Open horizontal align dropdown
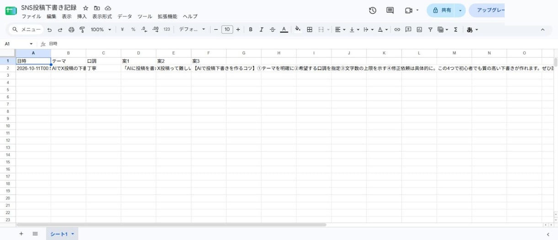 (x=340, y=30)
